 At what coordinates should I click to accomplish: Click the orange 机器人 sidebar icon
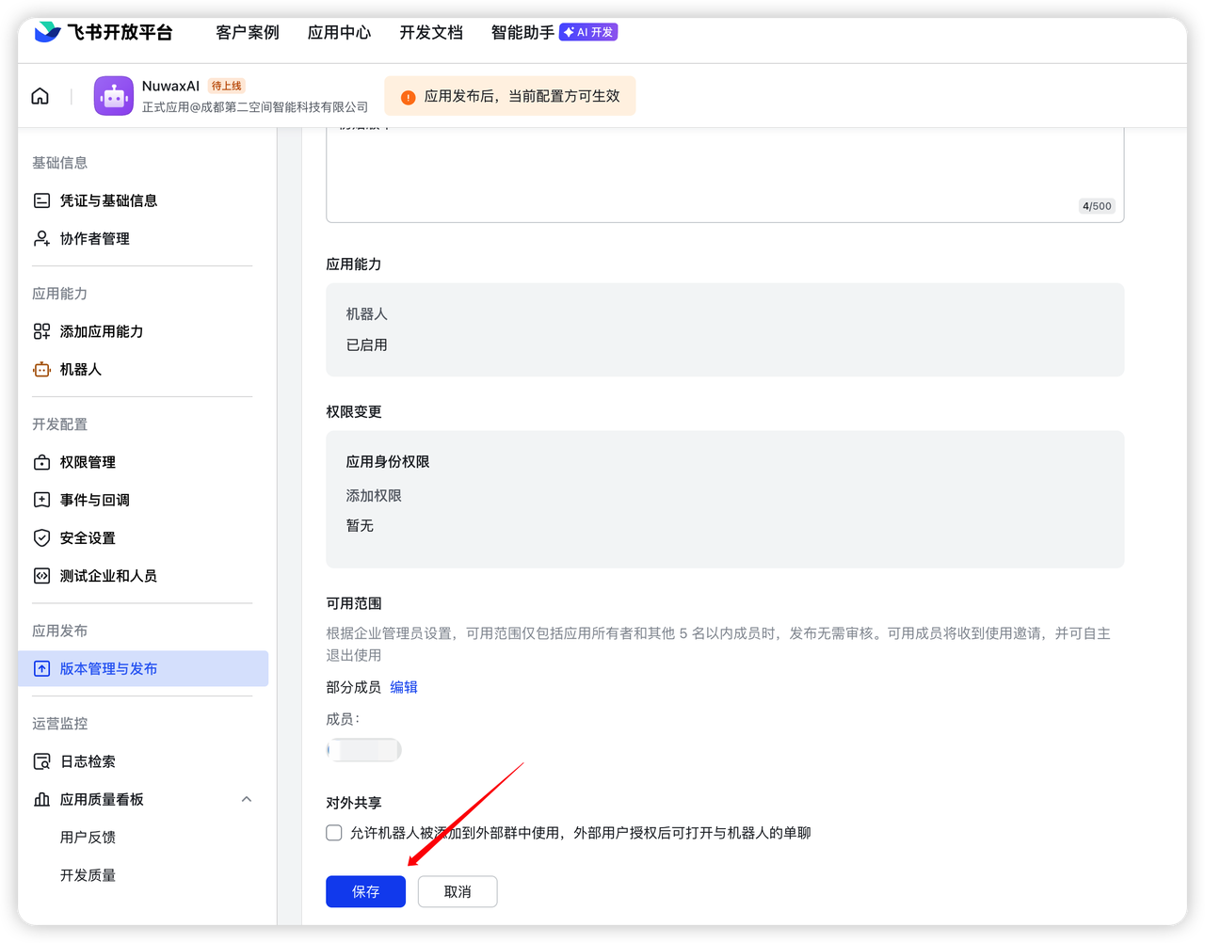pyautogui.click(x=42, y=370)
